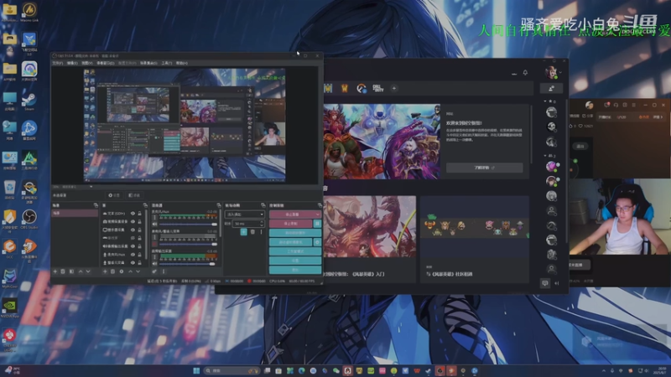
Task: Add a new source with the plus icon in OBS
Action: (105, 271)
